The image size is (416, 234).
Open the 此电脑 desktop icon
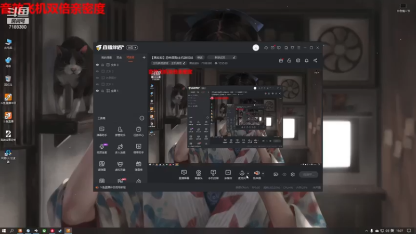point(8,44)
